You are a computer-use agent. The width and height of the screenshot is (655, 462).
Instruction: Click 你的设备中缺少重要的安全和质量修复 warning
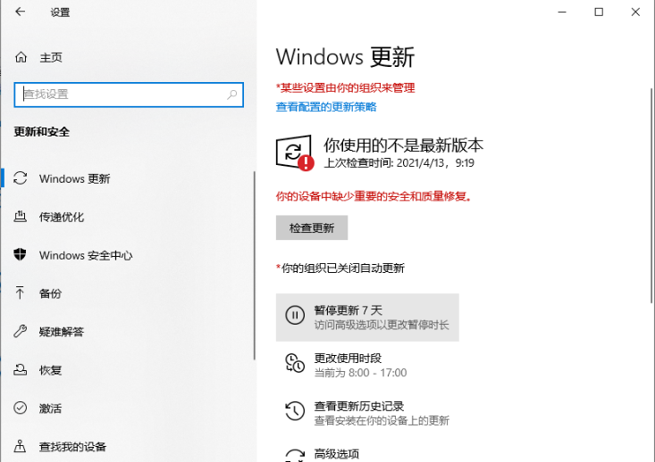(374, 196)
